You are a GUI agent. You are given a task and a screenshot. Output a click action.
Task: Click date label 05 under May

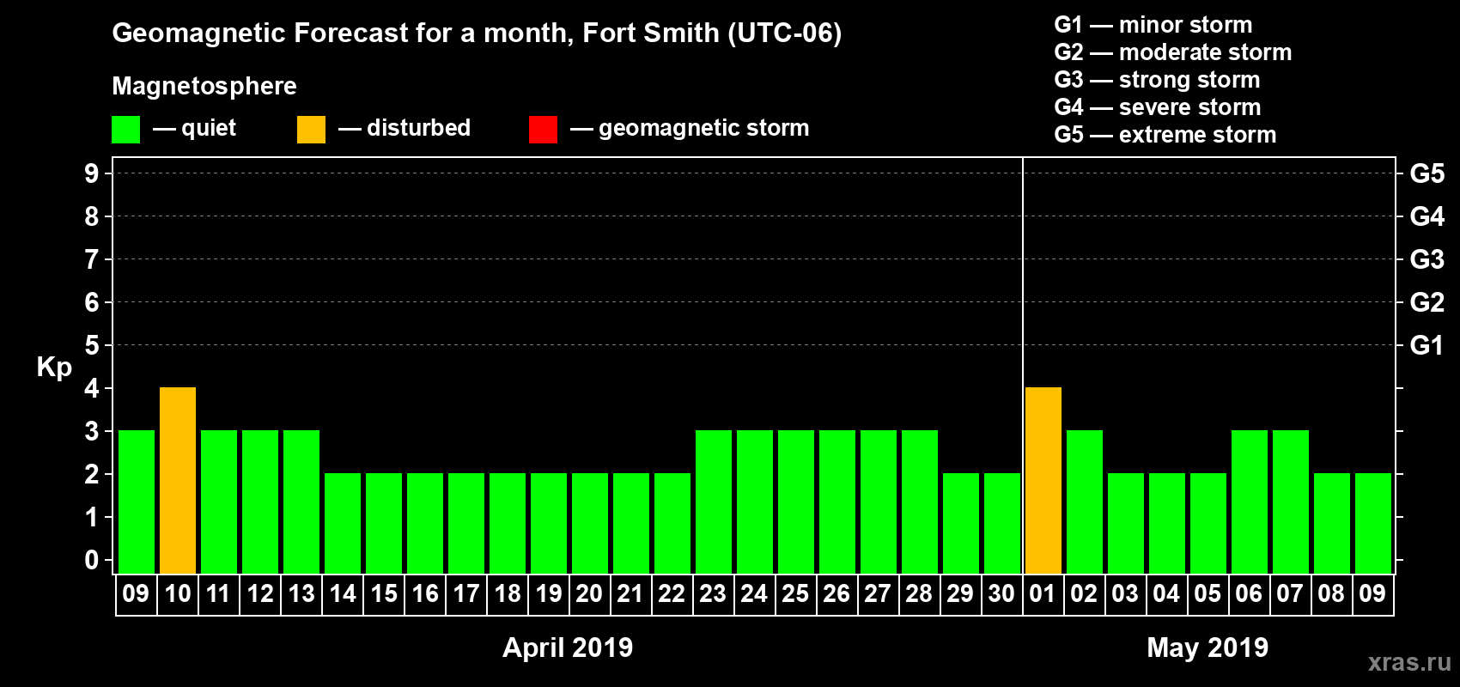(1208, 594)
